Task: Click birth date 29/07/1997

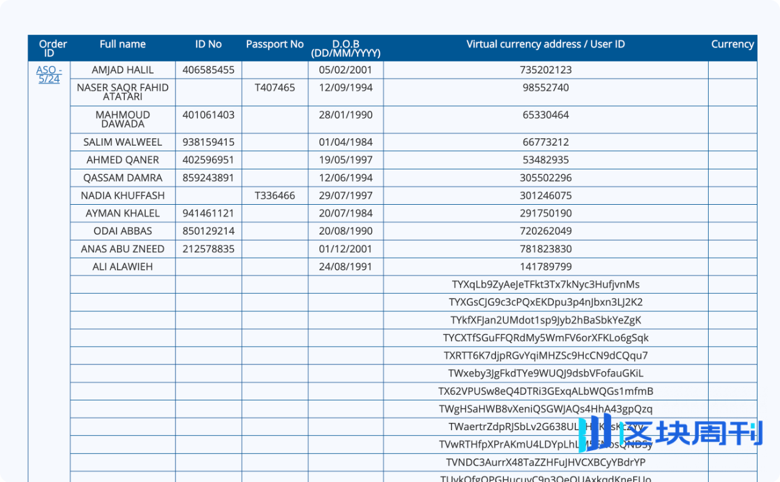Action: click(346, 196)
